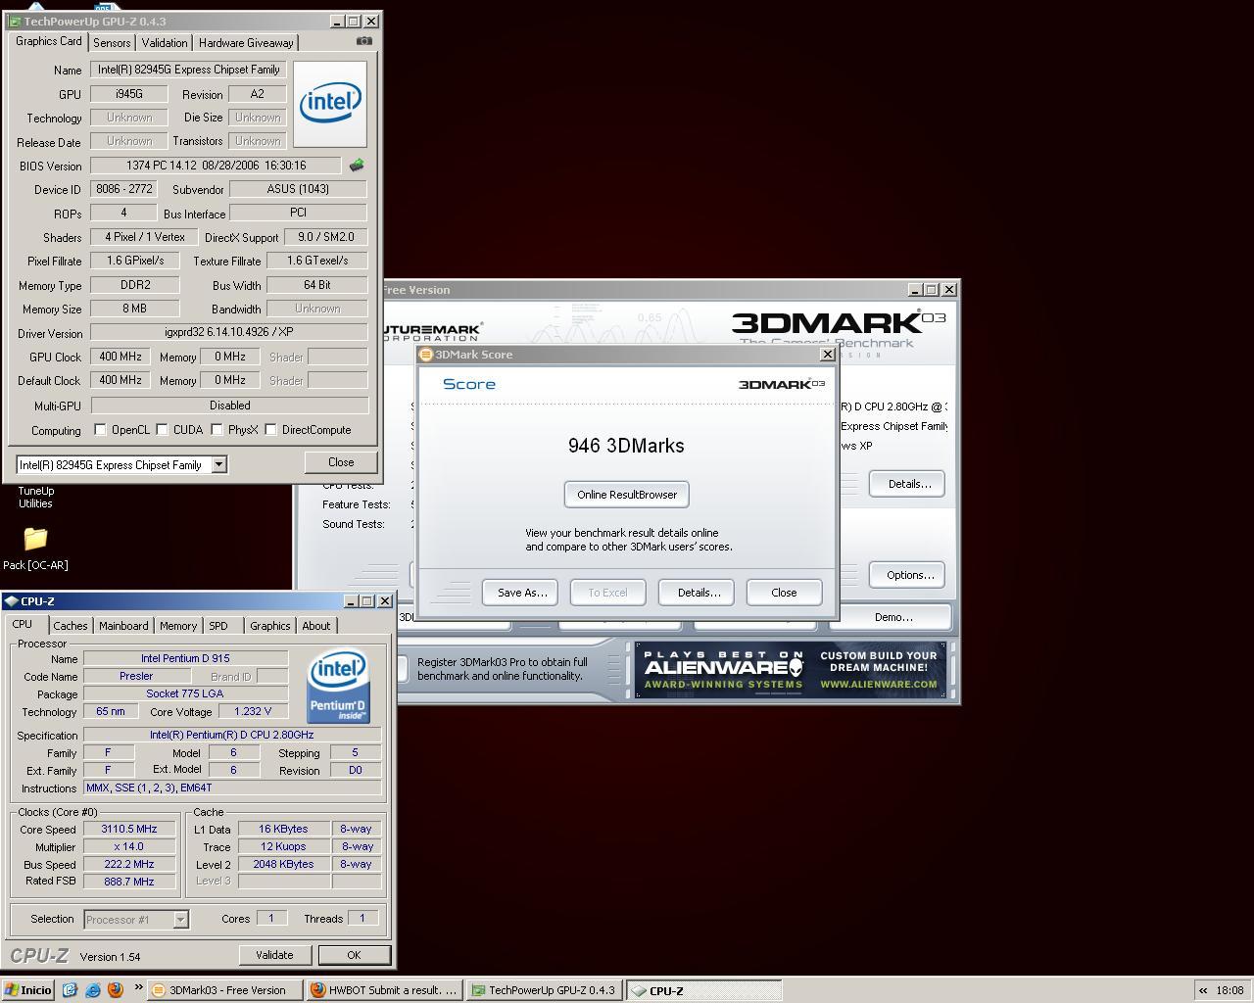This screenshot has height=1003, width=1254.
Task: Click Online ResultBrowser button
Action: click(x=627, y=495)
